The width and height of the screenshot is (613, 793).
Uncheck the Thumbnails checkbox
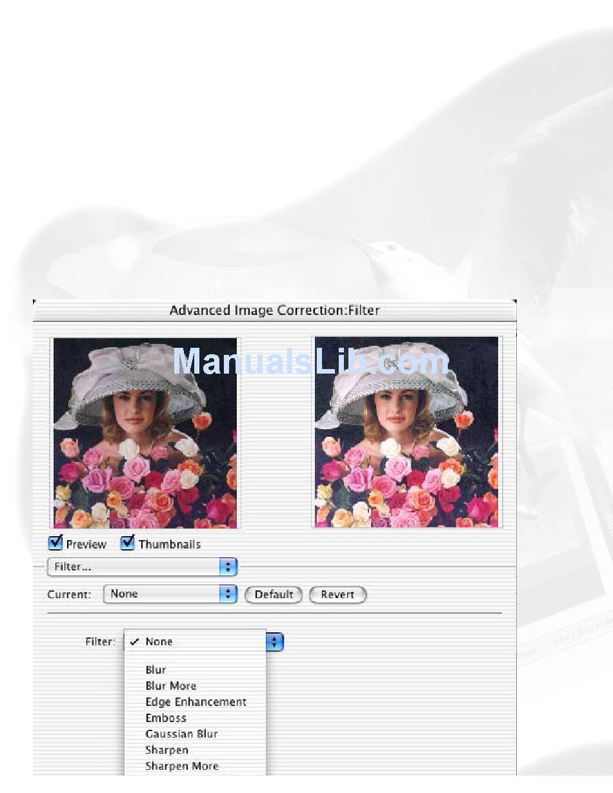coord(128,543)
